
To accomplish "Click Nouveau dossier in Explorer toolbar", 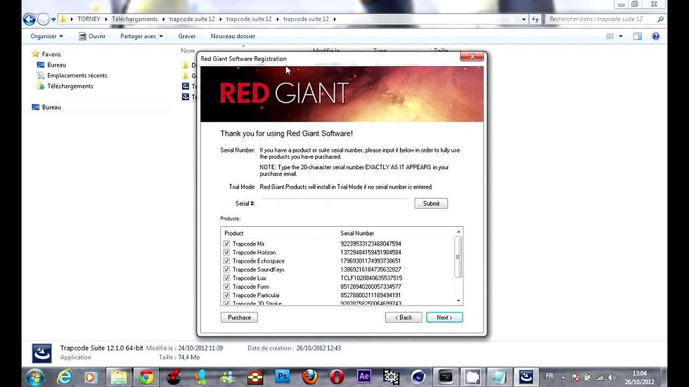I will (233, 37).
